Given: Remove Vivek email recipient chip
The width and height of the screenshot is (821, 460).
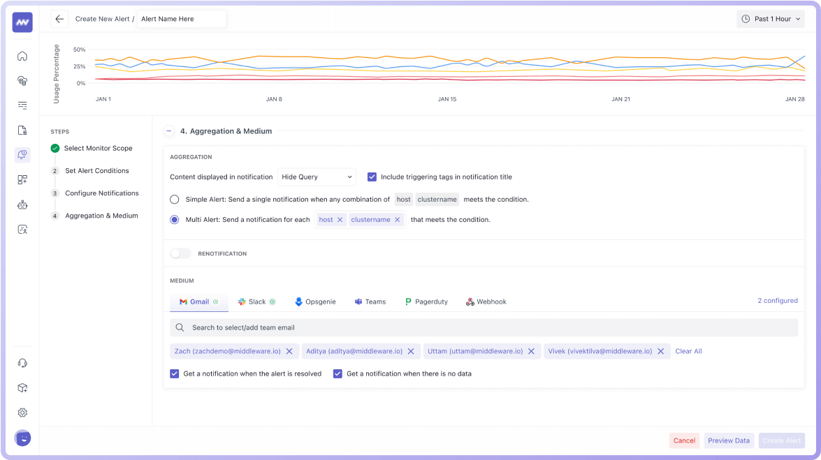Looking at the screenshot, I should pos(661,351).
